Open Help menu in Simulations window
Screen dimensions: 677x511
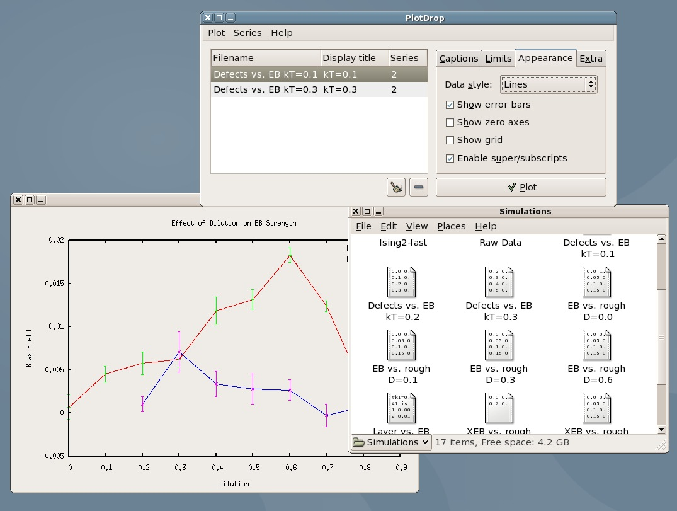pos(486,226)
